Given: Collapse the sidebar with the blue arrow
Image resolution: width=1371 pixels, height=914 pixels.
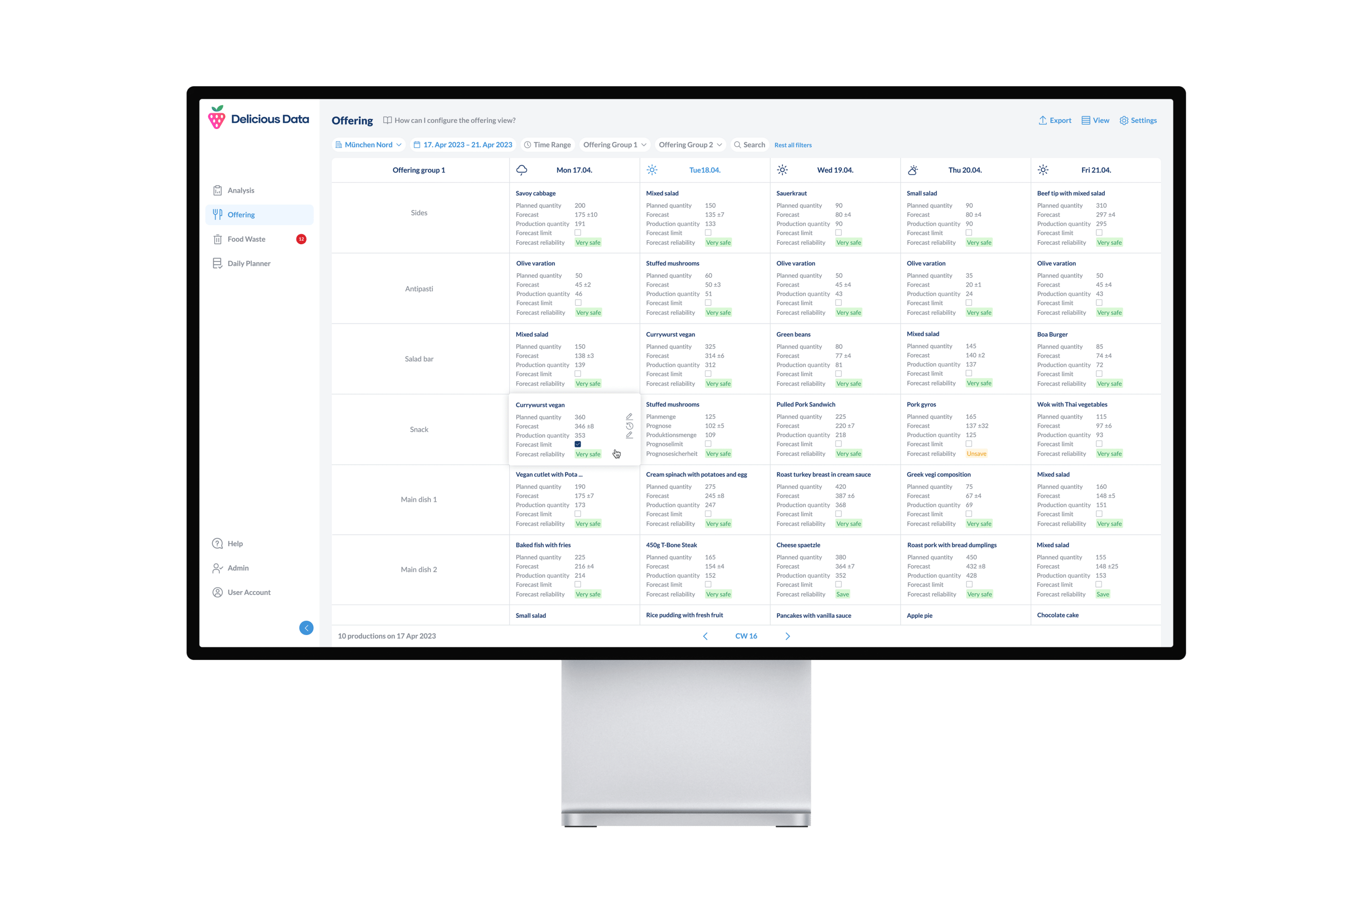Looking at the screenshot, I should 306,628.
